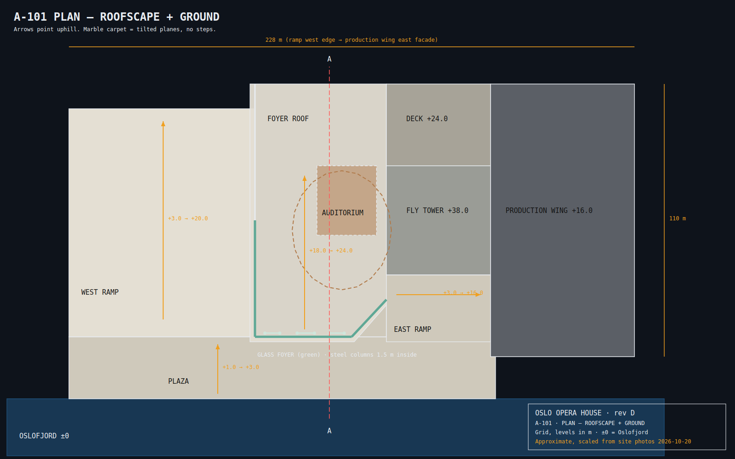
Task: Select title block line 'A-101 · PLAN — ROOFSCAPE + GROUND'
Action: coord(590,423)
